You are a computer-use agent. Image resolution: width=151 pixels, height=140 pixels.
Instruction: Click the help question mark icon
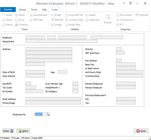pyautogui.click(x=124, y=3)
